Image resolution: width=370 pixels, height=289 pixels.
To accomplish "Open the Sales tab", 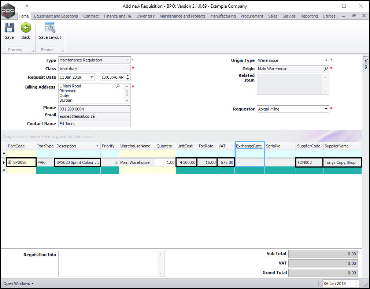I will point(273,16).
